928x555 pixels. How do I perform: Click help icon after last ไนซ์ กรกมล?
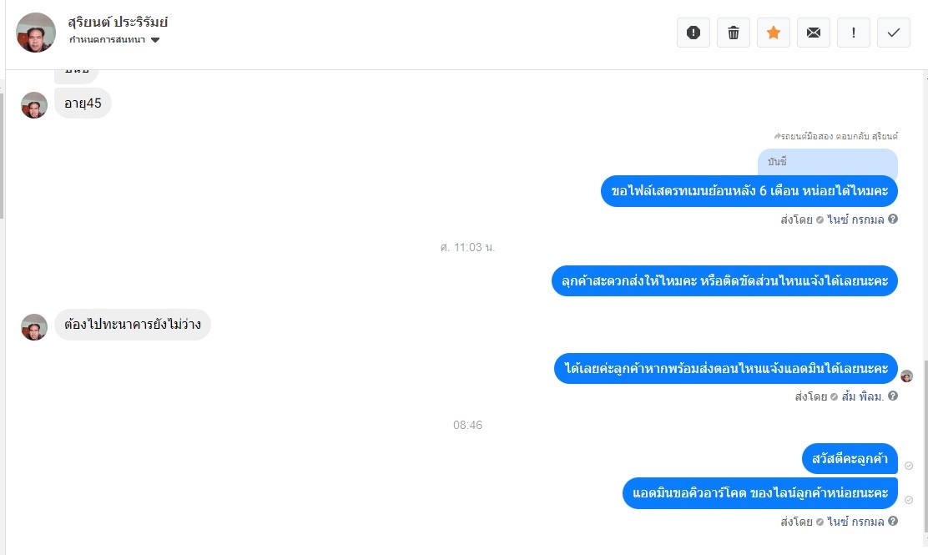(893, 521)
